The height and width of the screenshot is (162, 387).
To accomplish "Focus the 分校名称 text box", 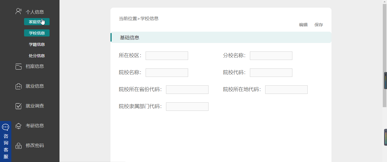I will pos(271,56).
